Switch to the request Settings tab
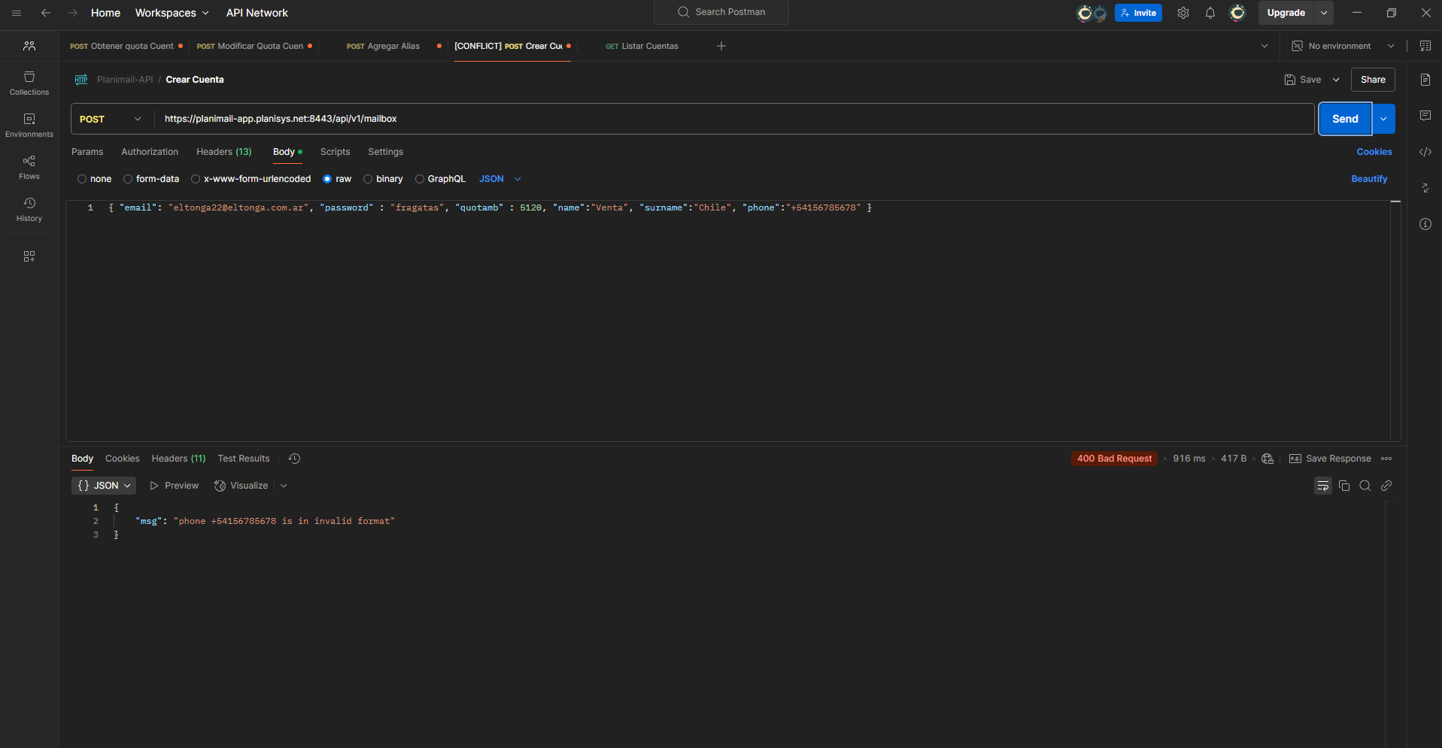This screenshot has height=748, width=1442. tap(386, 152)
